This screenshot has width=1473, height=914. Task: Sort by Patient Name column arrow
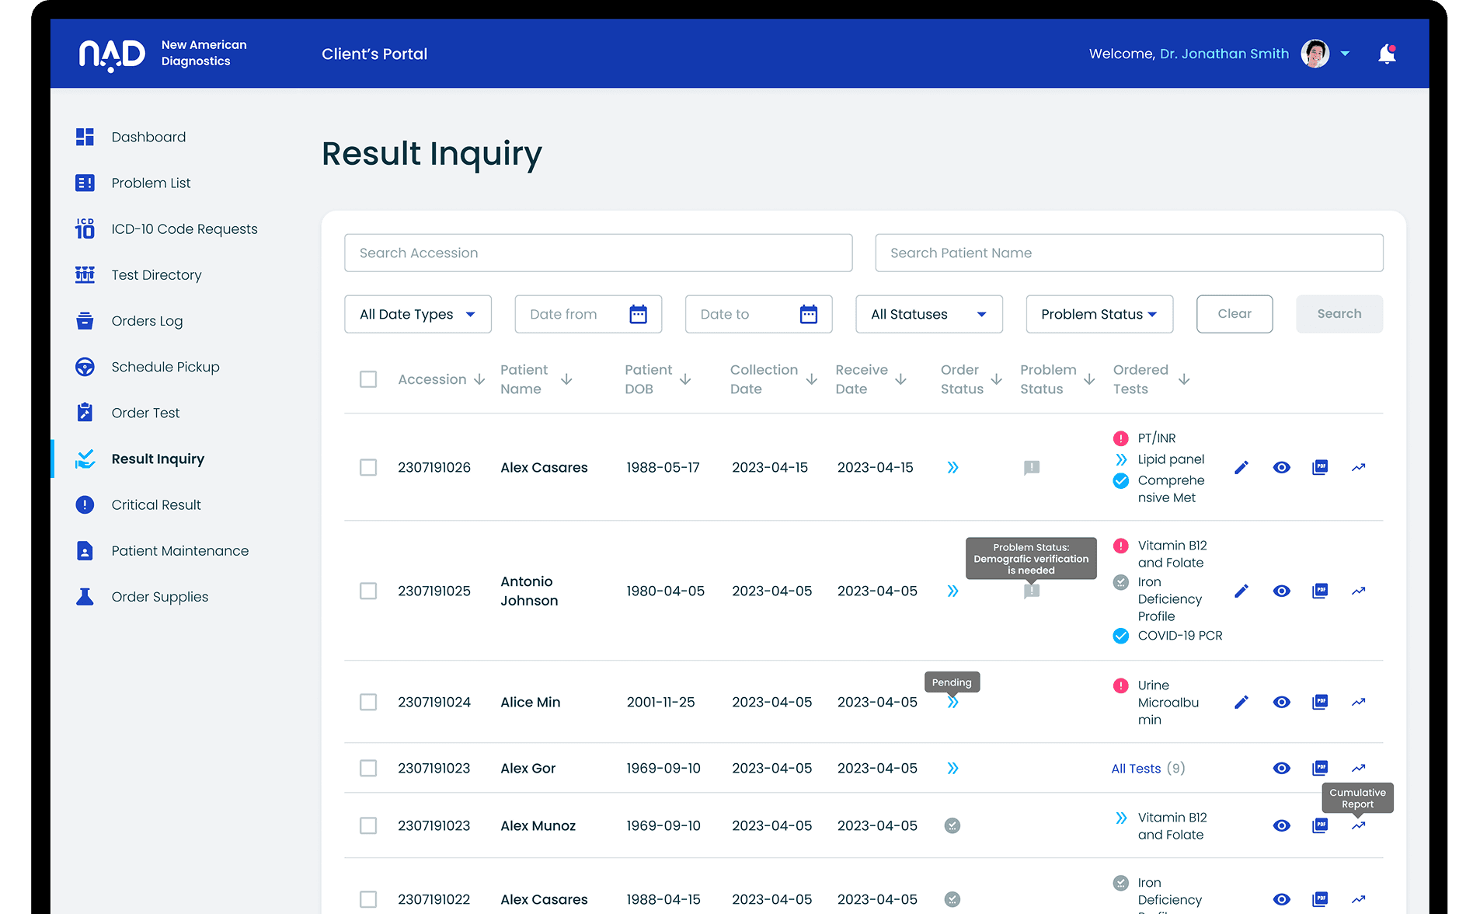point(566,379)
